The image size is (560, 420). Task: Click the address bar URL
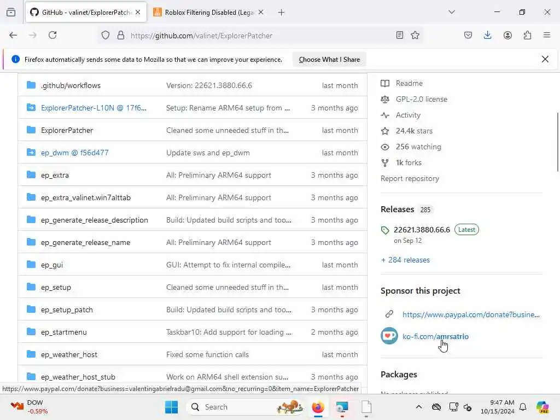201,36
